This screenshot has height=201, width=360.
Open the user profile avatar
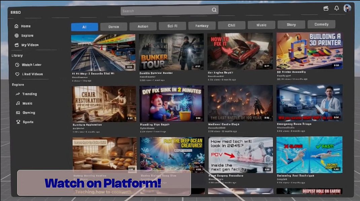(x=347, y=8)
